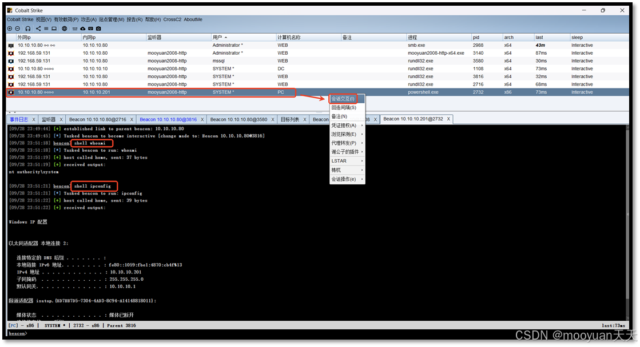
Task: Click beacon icon of pid 3816 row
Action: (x=11, y=76)
